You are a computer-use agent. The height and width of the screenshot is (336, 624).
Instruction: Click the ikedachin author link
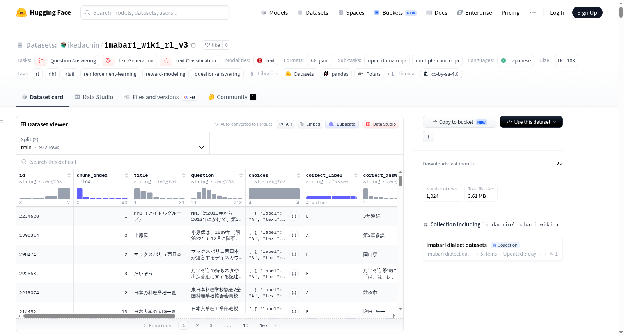(x=83, y=45)
